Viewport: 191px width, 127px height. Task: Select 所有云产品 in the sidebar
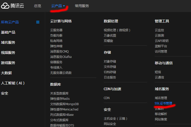click(x=10, y=22)
